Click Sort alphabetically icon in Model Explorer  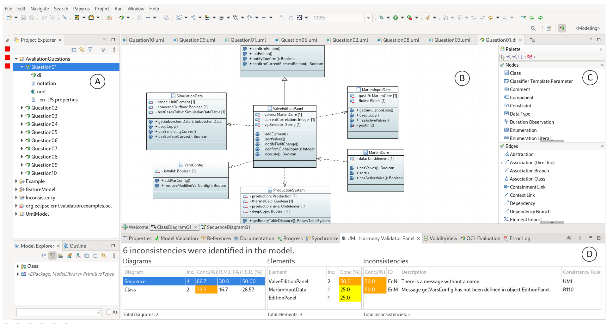[x=78, y=256]
